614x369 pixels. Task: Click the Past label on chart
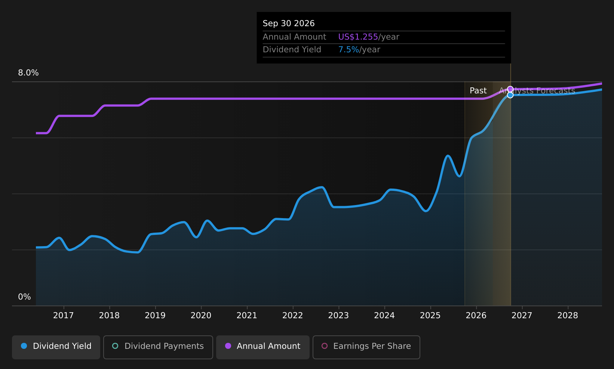coord(478,91)
